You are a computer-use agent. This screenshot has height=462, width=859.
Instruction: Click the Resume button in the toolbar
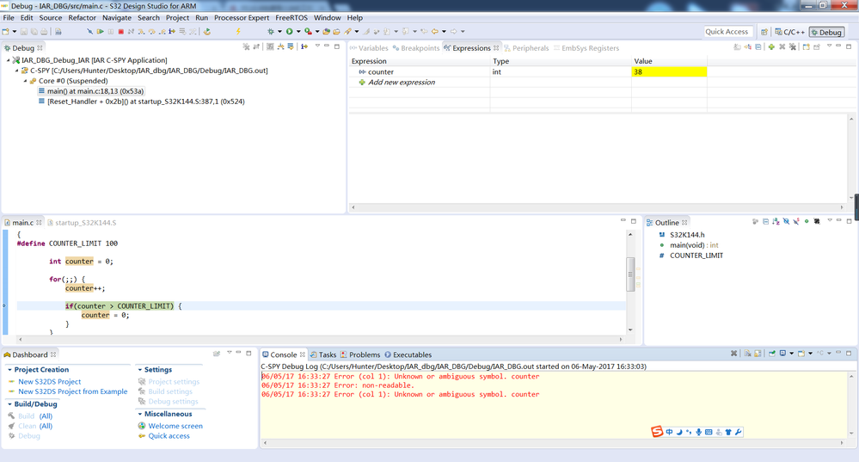point(101,32)
